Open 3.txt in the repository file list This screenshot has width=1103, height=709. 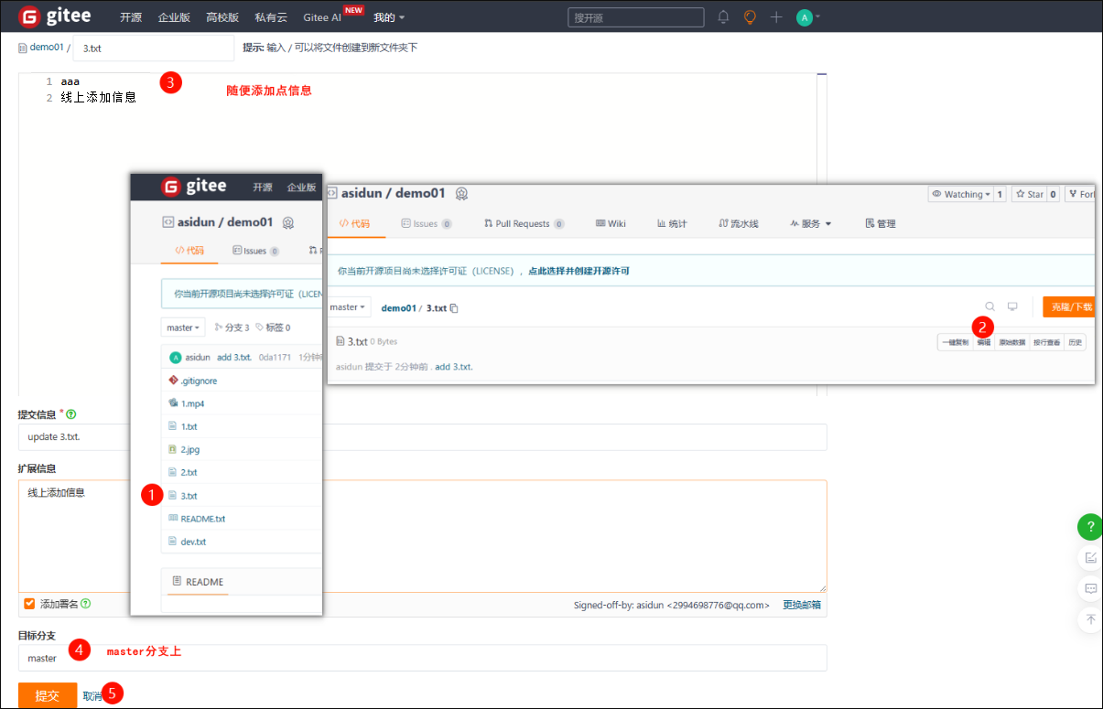pos(189,495)
